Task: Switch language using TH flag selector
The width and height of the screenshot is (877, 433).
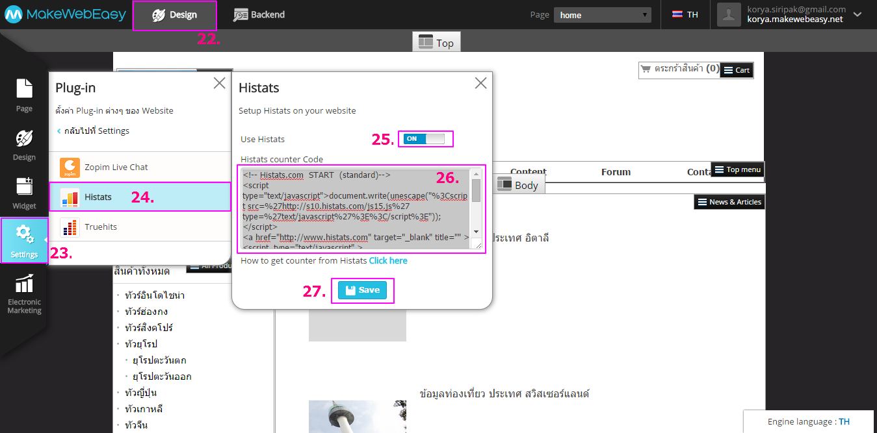Action: tap(685, 15)
